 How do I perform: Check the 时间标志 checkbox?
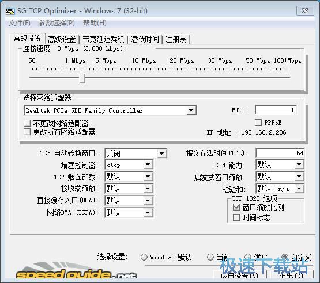coord(236,217)
